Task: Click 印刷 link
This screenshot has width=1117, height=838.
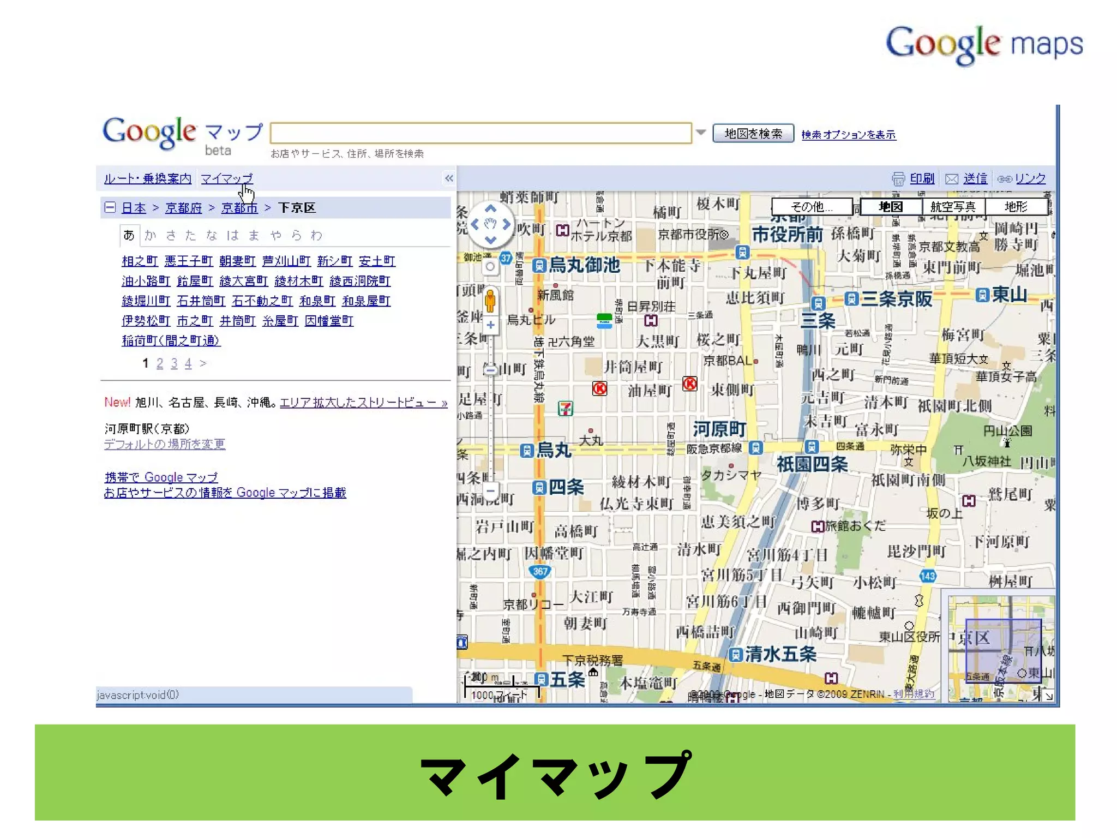Action: (922, 178)
